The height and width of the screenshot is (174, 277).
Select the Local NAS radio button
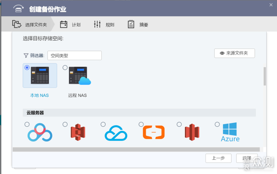27,67
